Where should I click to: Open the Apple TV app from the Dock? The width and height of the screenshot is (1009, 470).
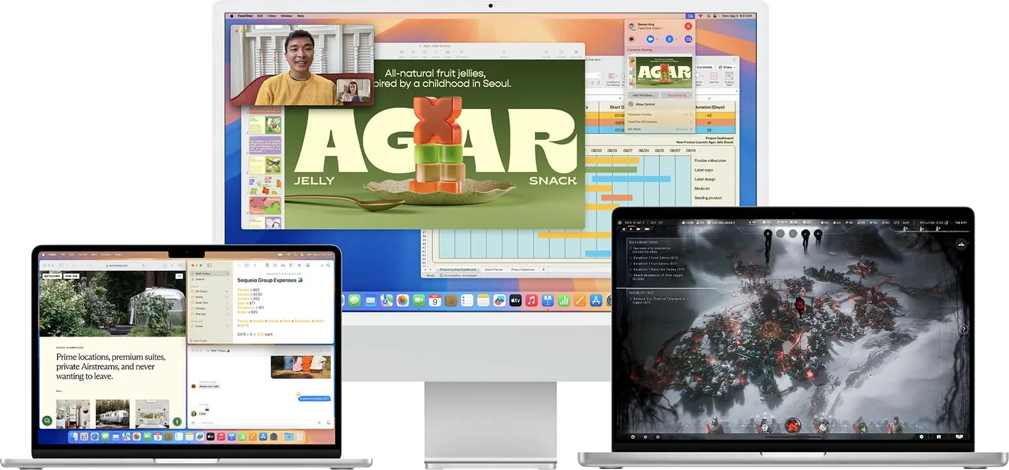(x=515, y=300)
